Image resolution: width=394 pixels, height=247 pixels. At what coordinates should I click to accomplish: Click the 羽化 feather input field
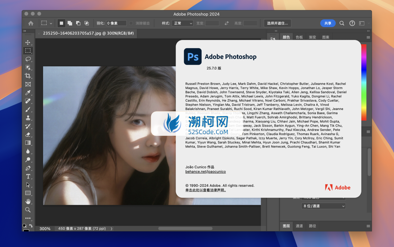pos(116,23)
